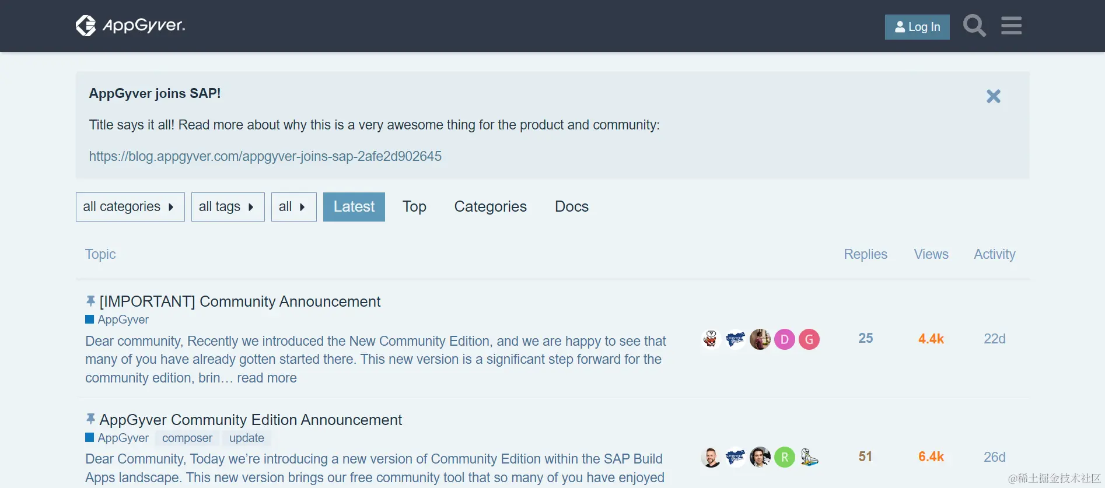Switch to the Top tab
The height and width of the screenshot is (488, 1105).
click(414, 207)
